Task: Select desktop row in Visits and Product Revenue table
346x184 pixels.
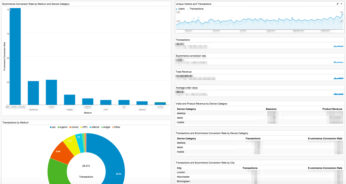Action: click(259, 113)
